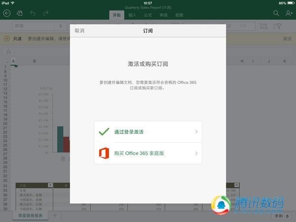This screenshot has height=222, width=296.
Task: Click the 只读 label in banner
Action: click(17, 38)
